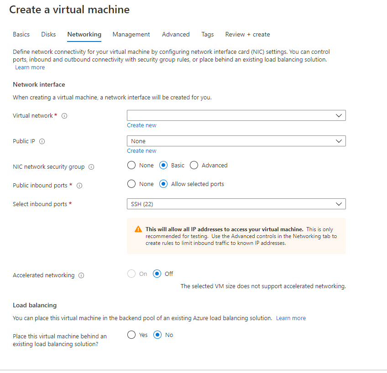Go to the Review + create tab

(x=247, y=34)
